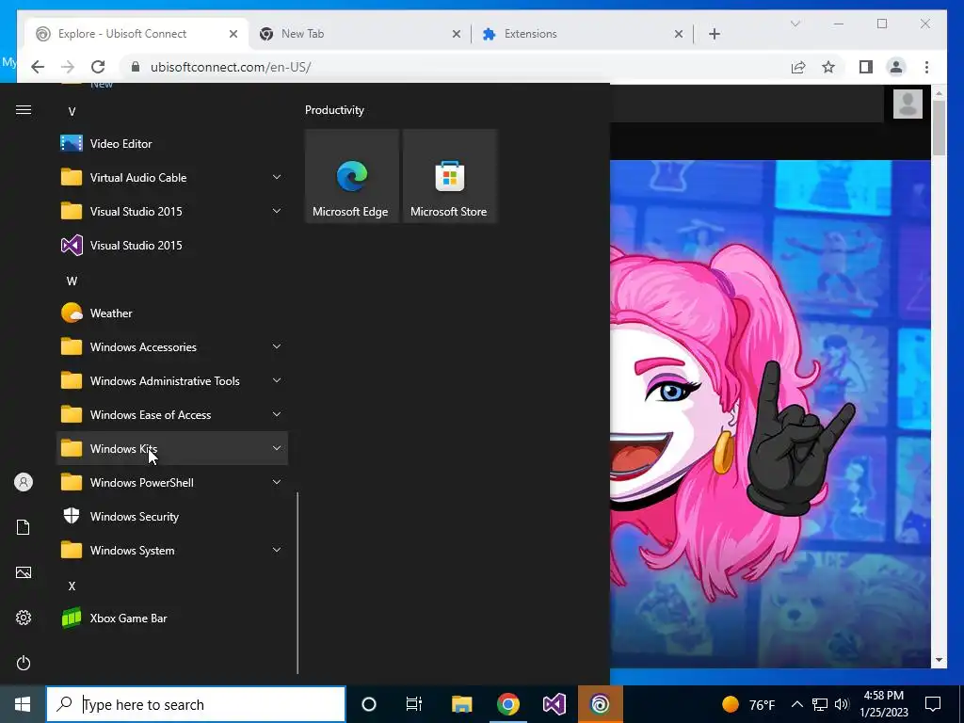The image size is (964, 723).
Task: Open the user account icon in Start sidebar
Action: pos(24,482)
